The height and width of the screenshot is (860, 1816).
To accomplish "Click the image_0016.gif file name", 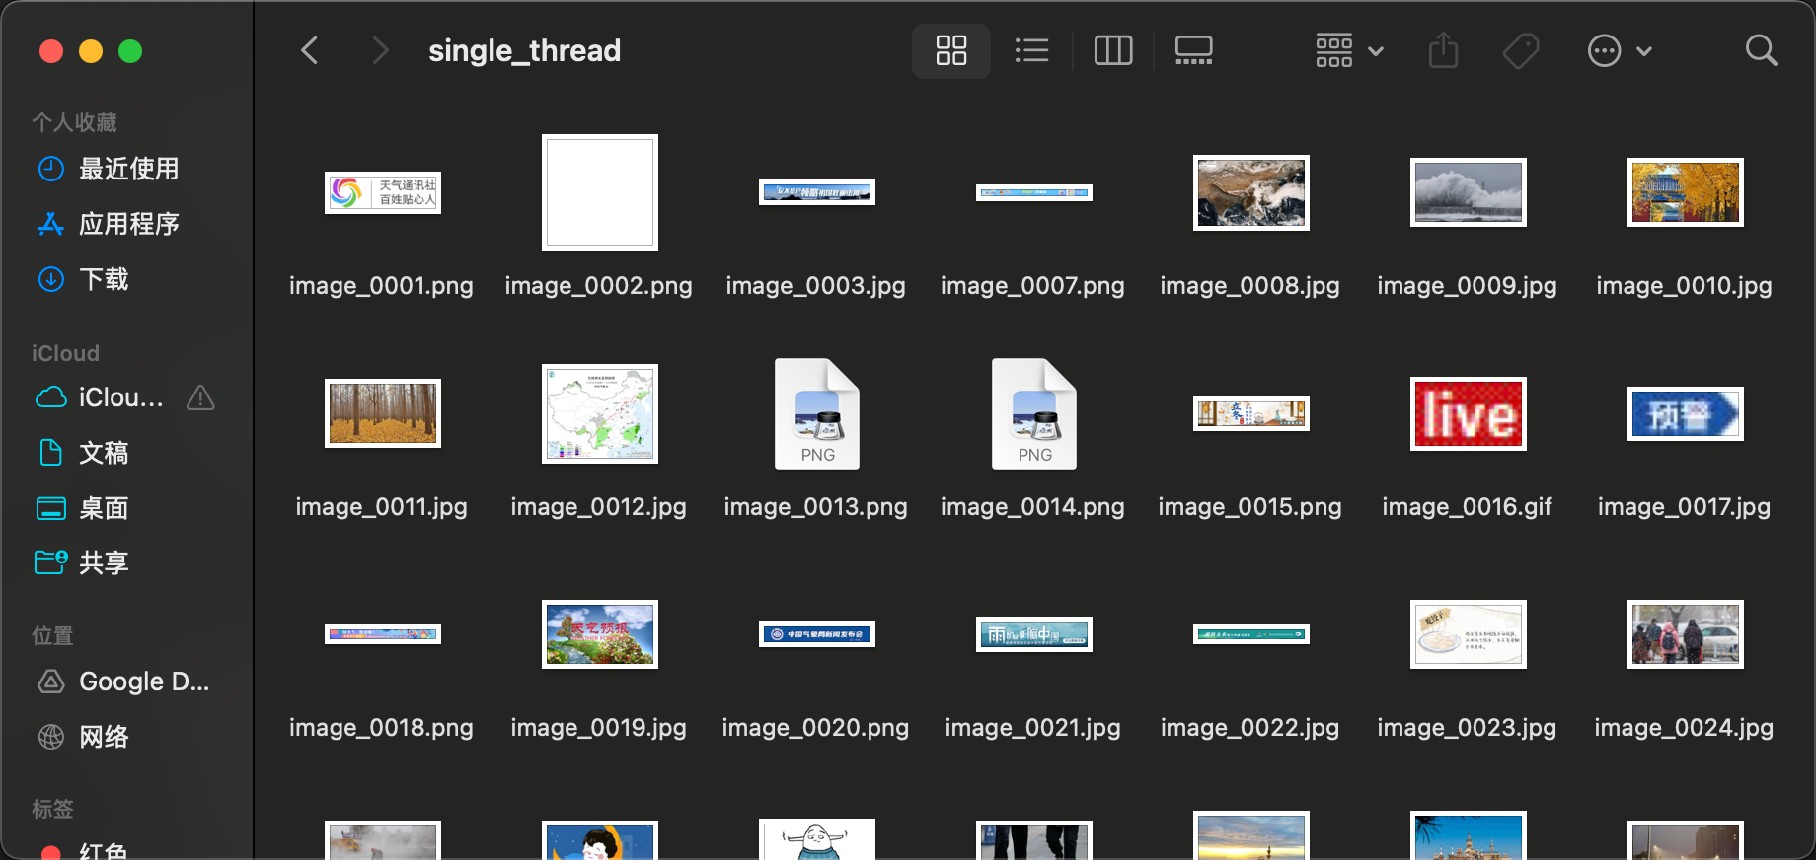I will point(1468,507).
